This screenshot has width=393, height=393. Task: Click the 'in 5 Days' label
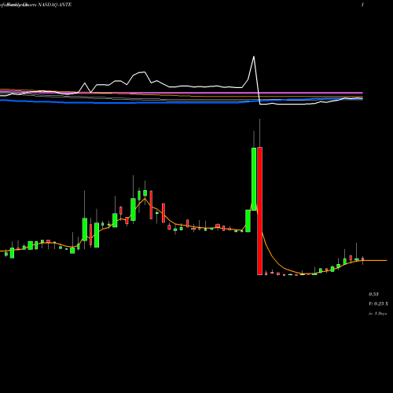378,314
